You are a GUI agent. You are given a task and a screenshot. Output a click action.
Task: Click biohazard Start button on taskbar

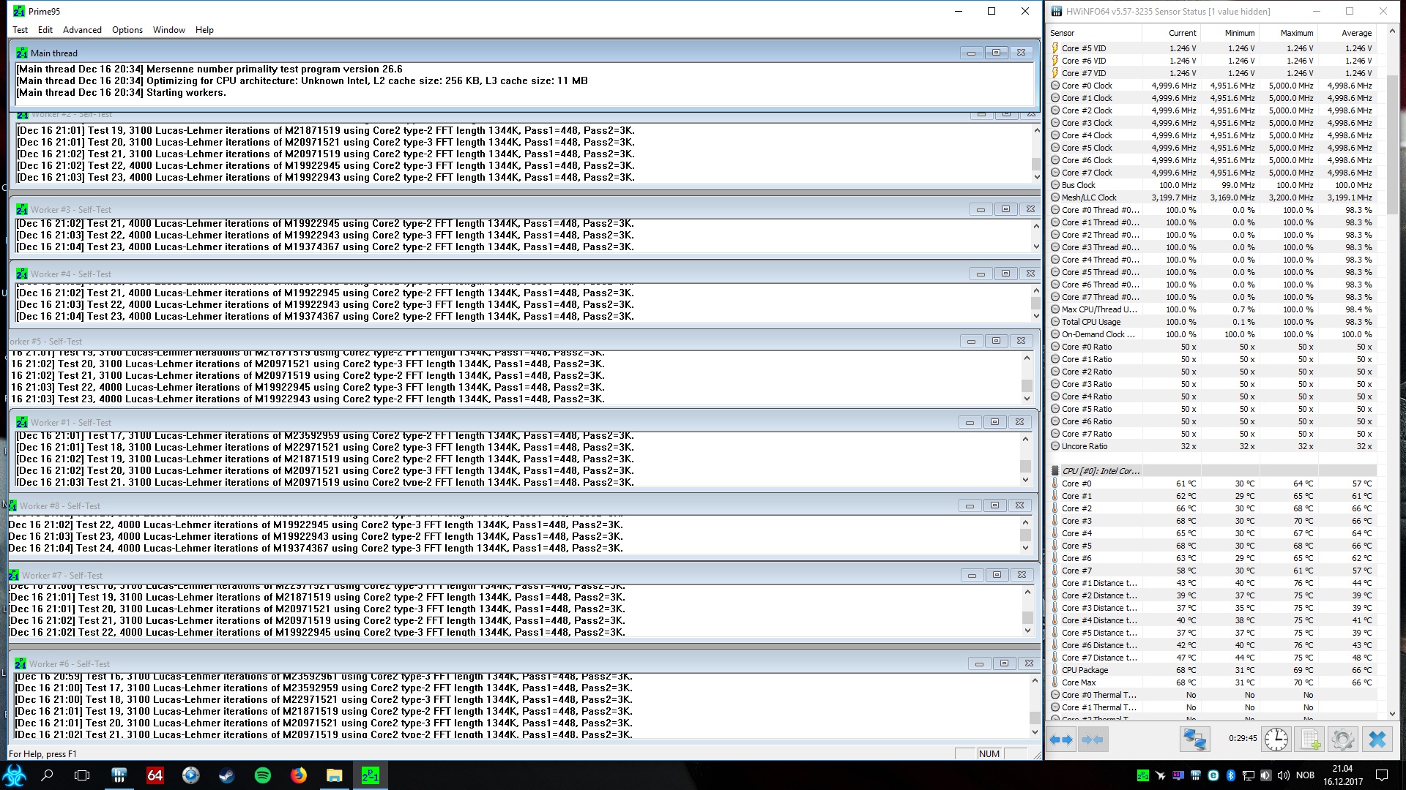tap(15, 775)
